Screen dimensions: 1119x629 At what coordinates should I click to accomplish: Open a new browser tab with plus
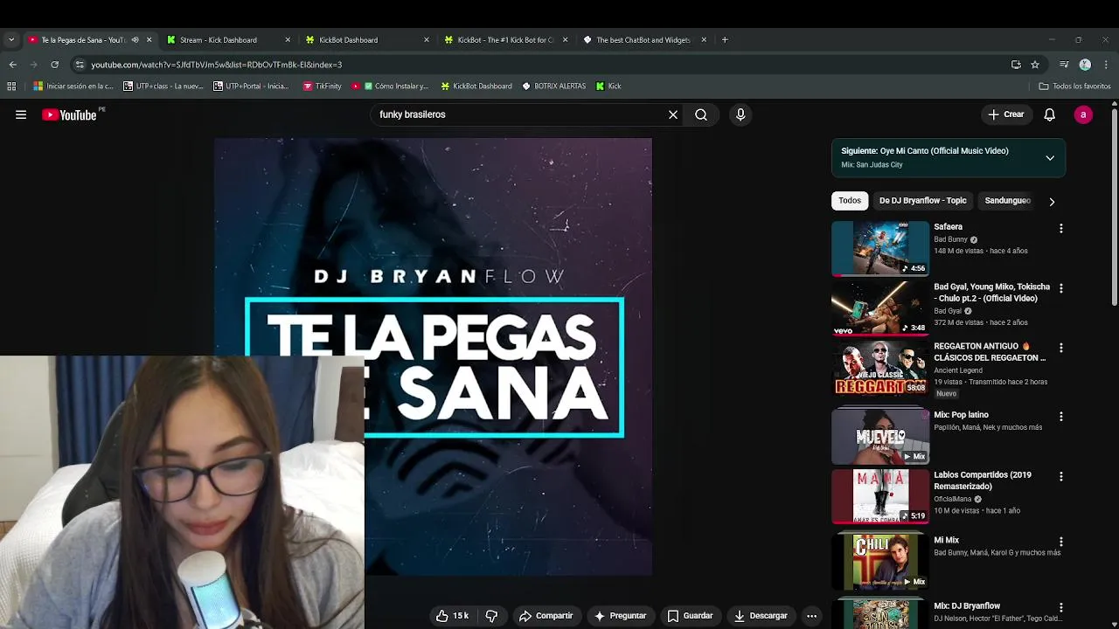(725, 39)
